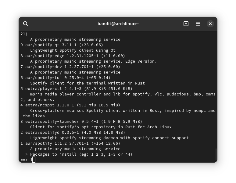Click the input prompt containing '1'
This screenshot has width=236, height=183.
click(x=31, y=160)
